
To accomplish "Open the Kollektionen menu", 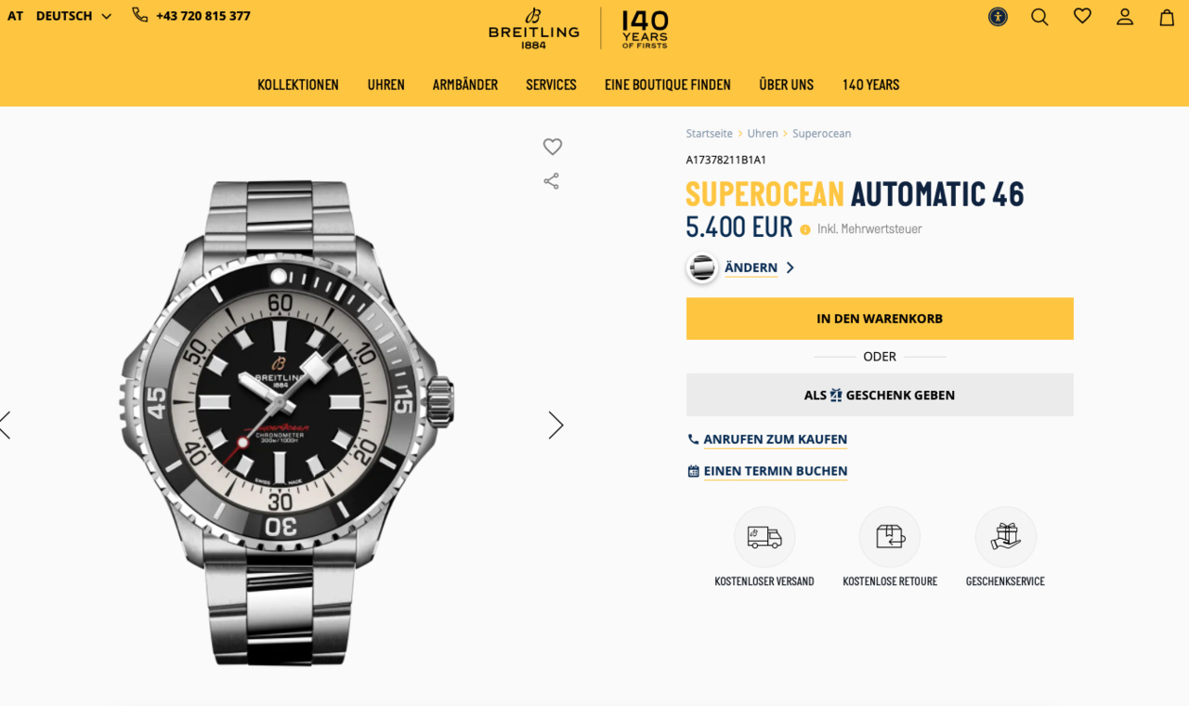I will (x=298, y=85).
